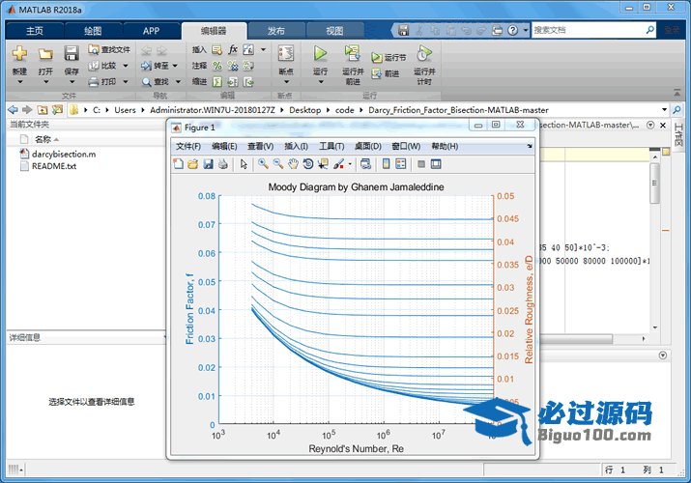The height and width of the screenshot is (483, 691).
Task: Open the Help (帮助) menu in Figure 1
Action: pos(445,146)
